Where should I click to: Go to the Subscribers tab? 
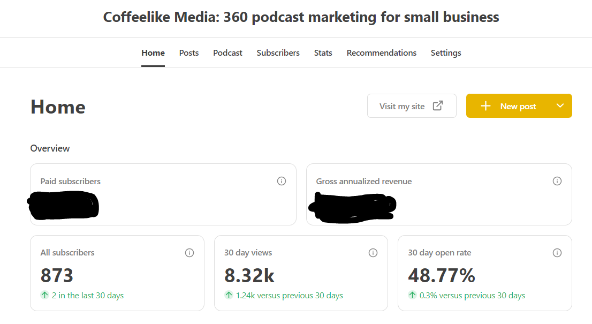tap(278, 53)
